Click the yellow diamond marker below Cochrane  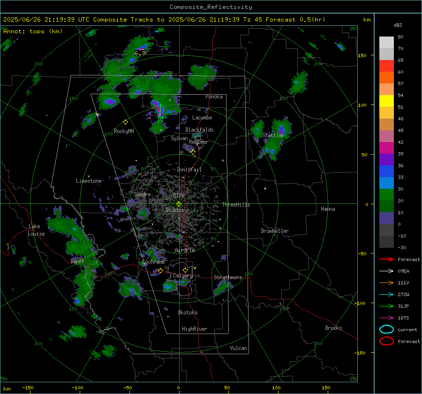(160, 270)
